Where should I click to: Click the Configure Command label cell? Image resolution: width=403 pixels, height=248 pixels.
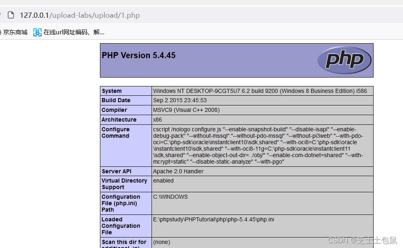tap(126, 145)
